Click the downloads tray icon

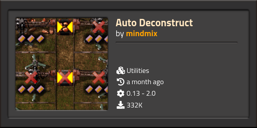pyautogui.click(x=121, y=105)
